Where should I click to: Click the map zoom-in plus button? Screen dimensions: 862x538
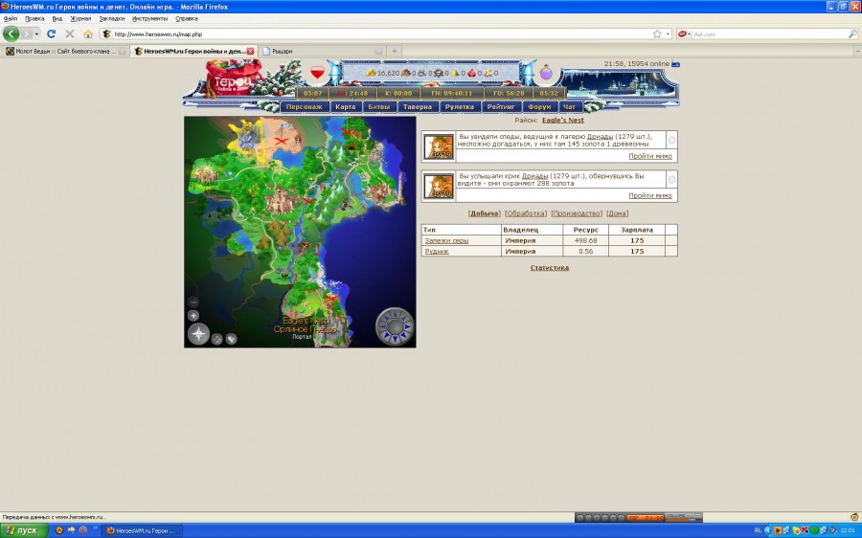coord(193,315)
